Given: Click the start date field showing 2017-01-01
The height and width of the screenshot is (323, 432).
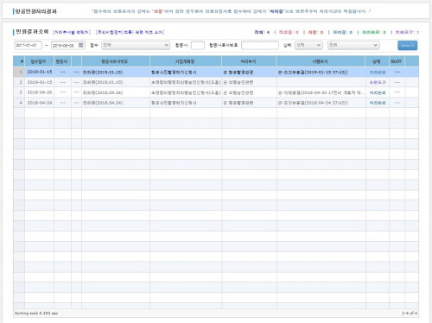Looking at the screenshot, I should (29, 45).
